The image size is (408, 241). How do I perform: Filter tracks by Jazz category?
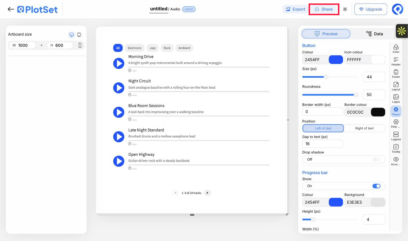[x=153, y=48]
